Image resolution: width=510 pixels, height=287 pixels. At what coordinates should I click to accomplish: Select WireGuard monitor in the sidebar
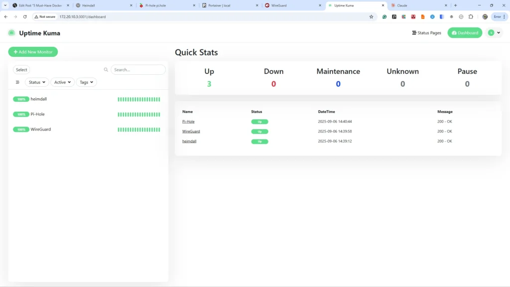(87, 130)
